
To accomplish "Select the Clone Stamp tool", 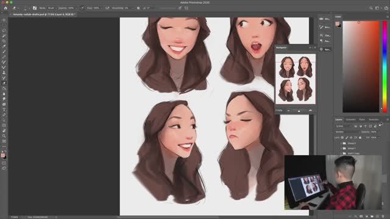I will (4, 72).
